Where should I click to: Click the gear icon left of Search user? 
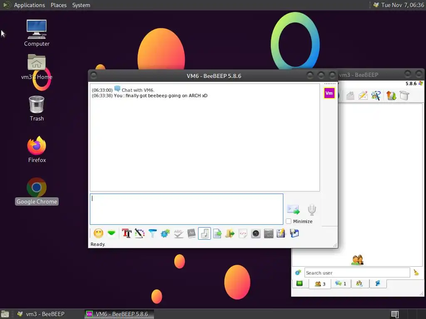point(298,272)
